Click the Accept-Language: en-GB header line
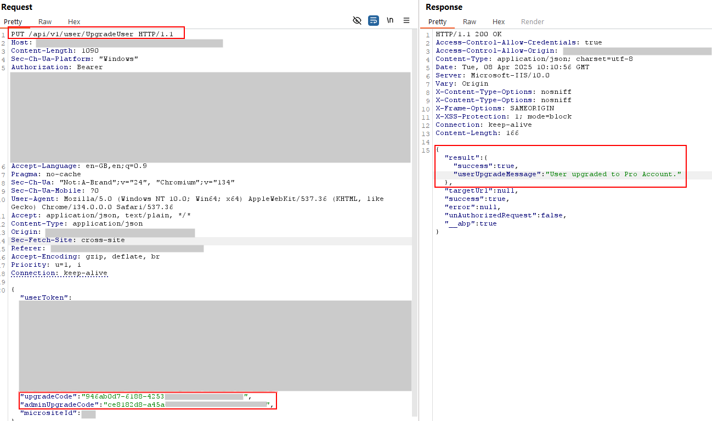This screenshot has height=421, width=712. tap(79, 166)
